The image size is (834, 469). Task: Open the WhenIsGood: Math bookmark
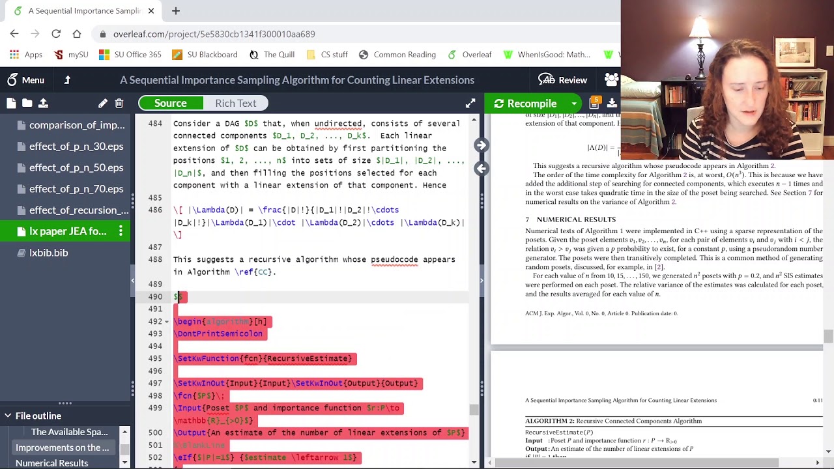coord(546,55)
